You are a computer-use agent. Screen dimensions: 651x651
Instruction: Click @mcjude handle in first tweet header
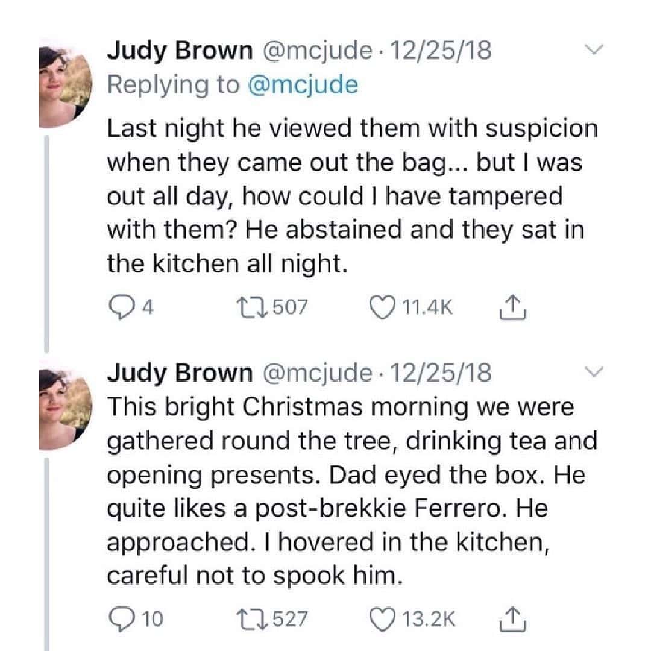315,52
